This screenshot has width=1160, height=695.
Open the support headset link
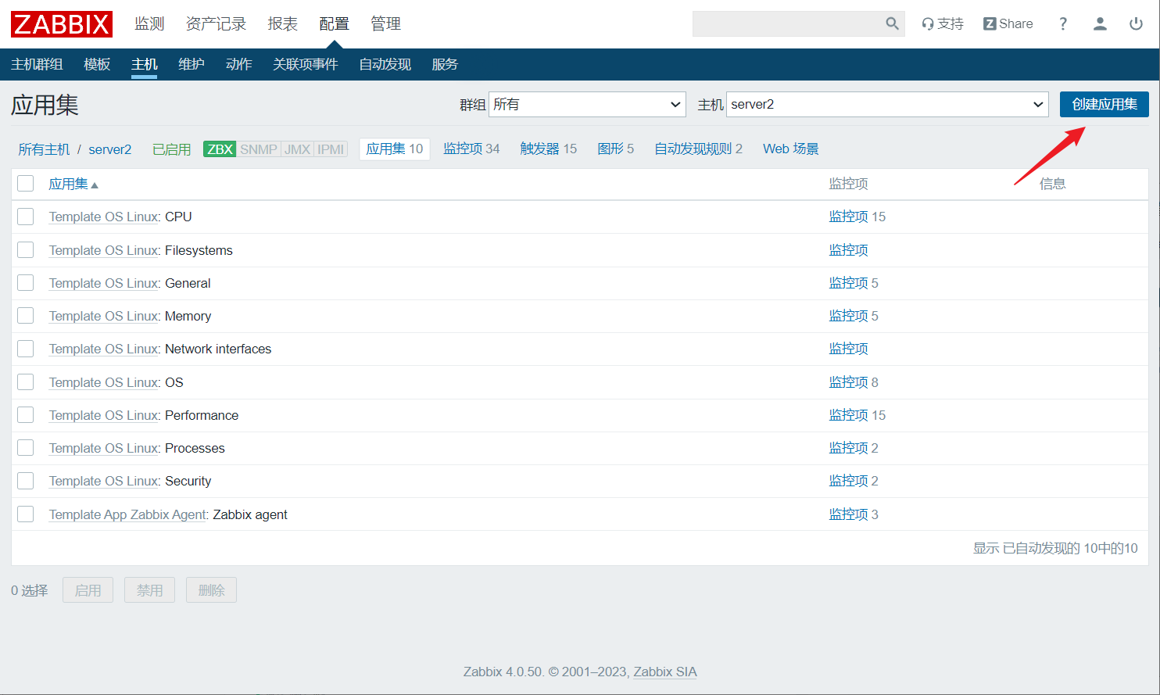click(943, 24)
